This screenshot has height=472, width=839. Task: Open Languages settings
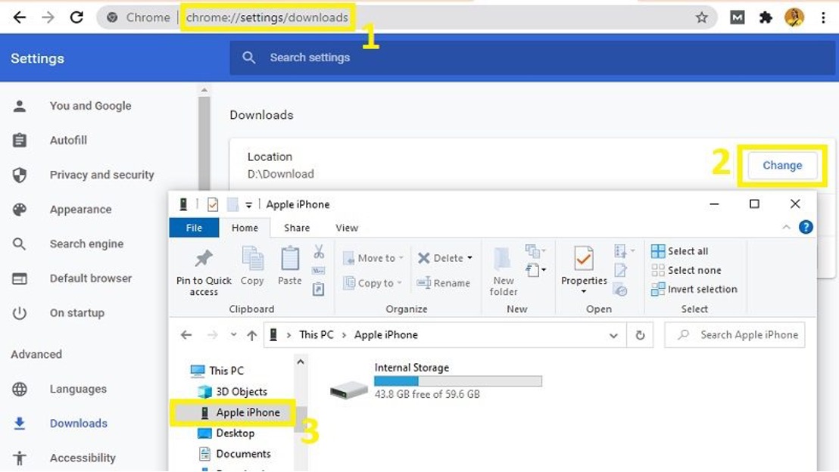(x=78, y=389)
